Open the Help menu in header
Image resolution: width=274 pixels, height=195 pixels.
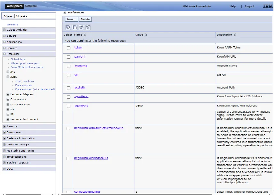[232, 6]
